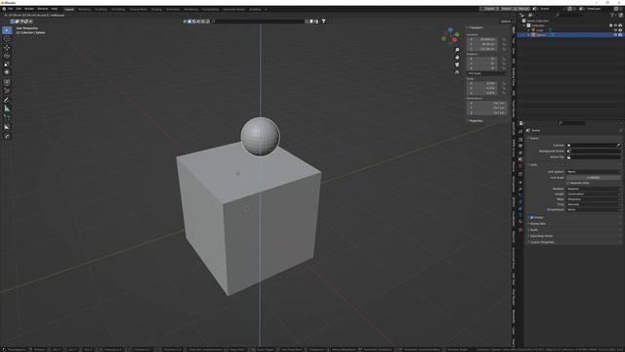Hide Collection in viewport via eye icon
The image size is (625, 352).
click(615, 25)
